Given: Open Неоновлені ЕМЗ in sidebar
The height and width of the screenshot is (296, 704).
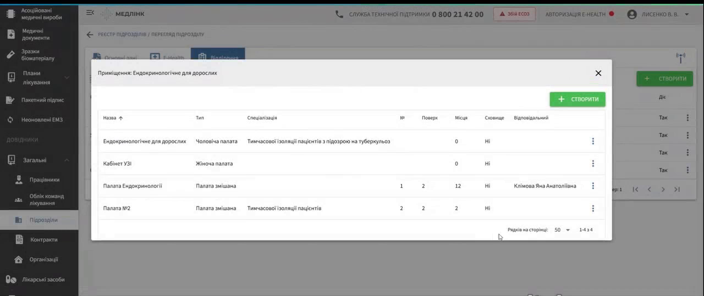Looking at the screenshot, I should tap(39, 120).
